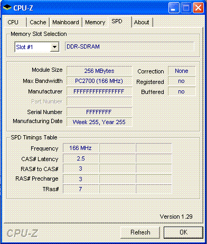The width and height of the screenshot is (207, 244).
Task: Click the CAS# Latency value 2.5
Action: 81,158
